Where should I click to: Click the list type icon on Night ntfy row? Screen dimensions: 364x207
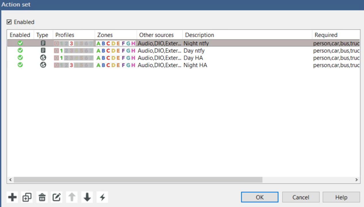[x=43, y=43]
